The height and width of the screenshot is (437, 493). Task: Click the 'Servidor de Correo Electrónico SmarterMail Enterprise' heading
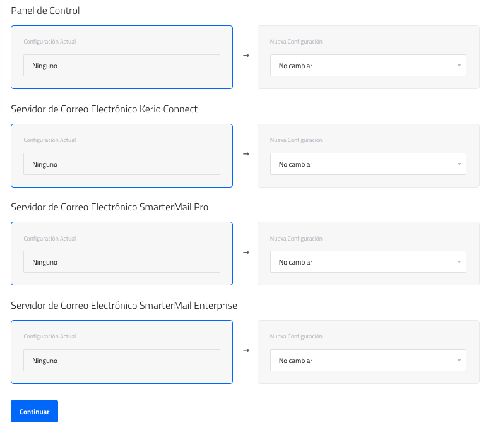(124, 306)
